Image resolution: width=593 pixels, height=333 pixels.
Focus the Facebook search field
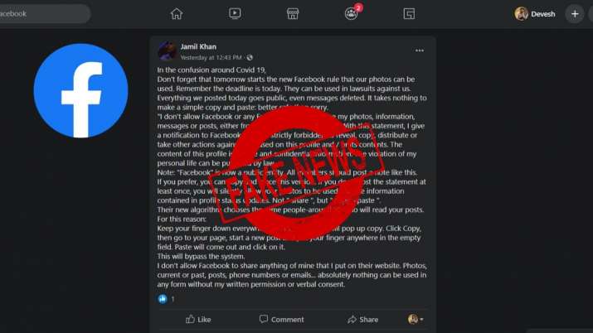44,14
